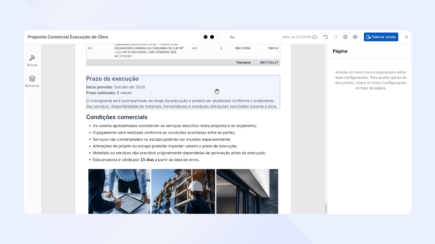Viewport: 435px width, 244px height.
Task: Click the construction worker helmet photo
Action: click(x=183, y=191)
